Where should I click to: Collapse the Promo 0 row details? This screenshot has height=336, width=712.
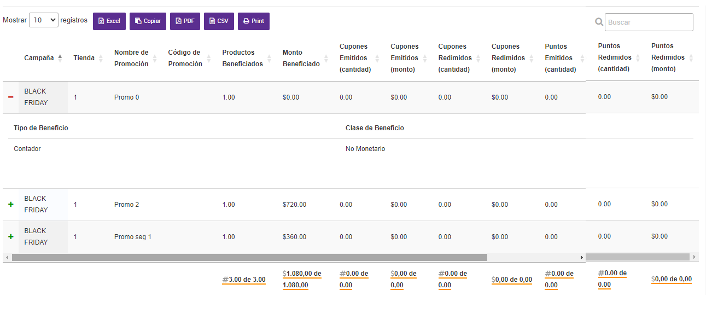coord(10,97)
